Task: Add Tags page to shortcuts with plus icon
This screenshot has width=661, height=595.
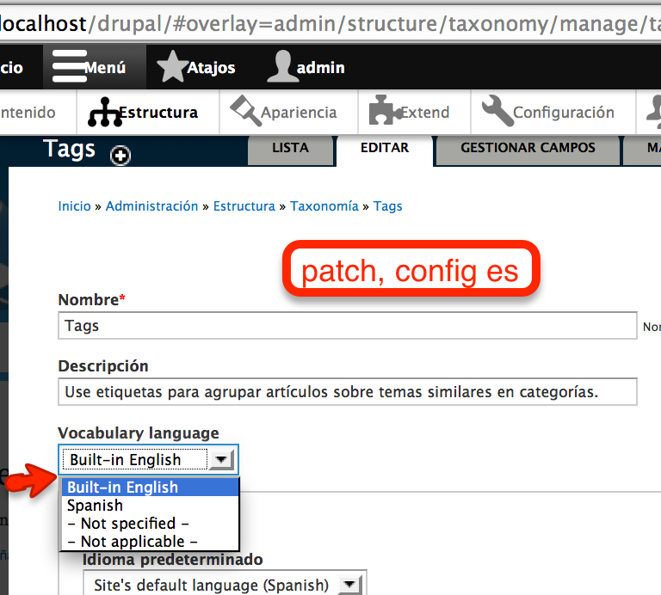Action: (x=120, y=156)
